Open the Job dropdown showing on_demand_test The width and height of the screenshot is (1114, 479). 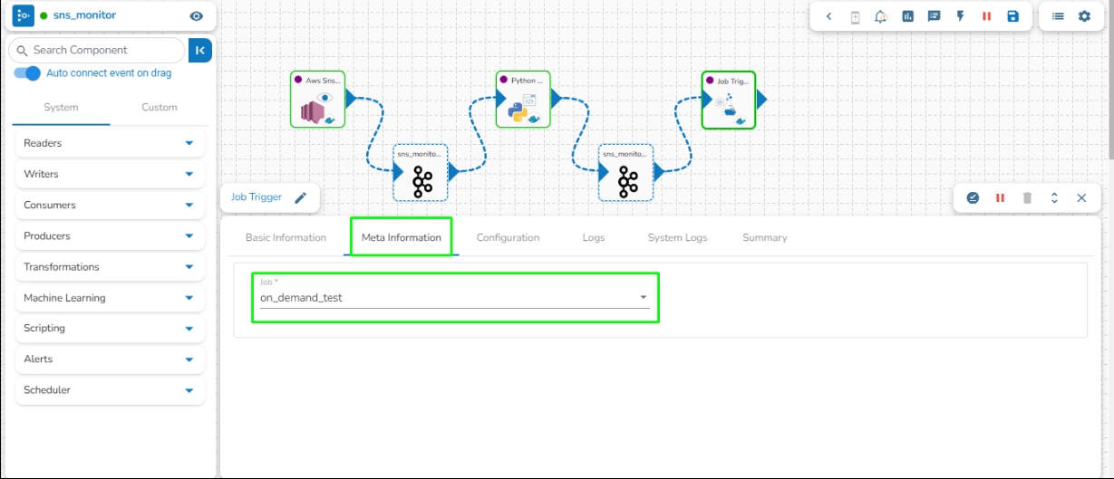[x=455, y=297]
